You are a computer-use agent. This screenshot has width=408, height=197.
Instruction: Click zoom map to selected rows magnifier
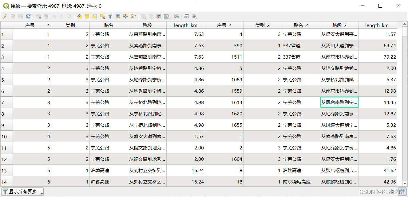click(x=133, y=16)
